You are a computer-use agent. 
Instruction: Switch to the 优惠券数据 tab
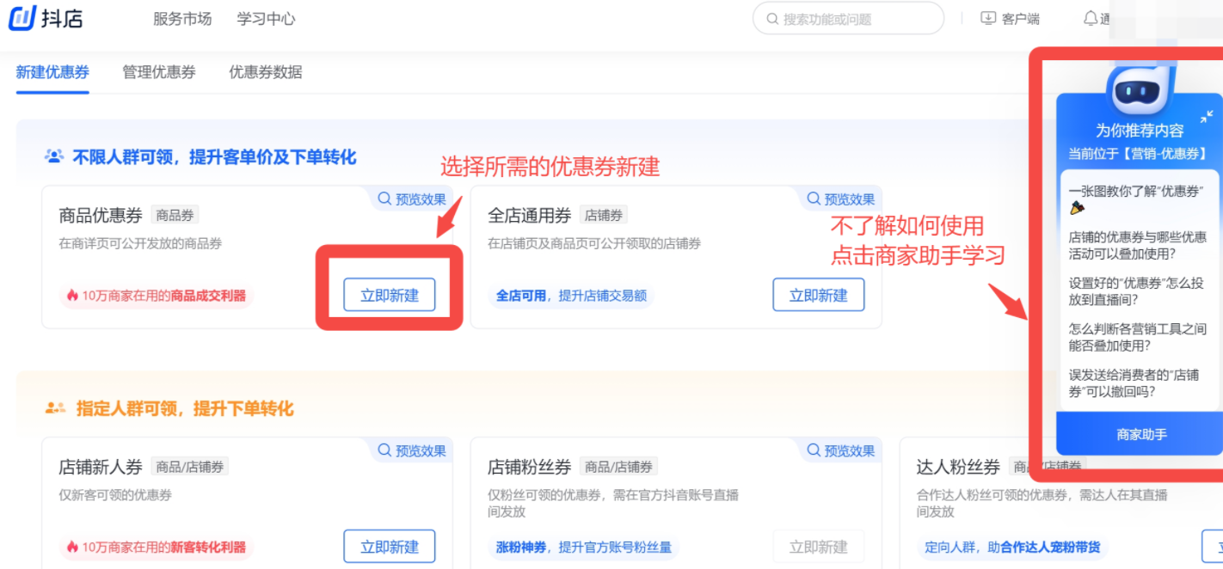point(266,72)
